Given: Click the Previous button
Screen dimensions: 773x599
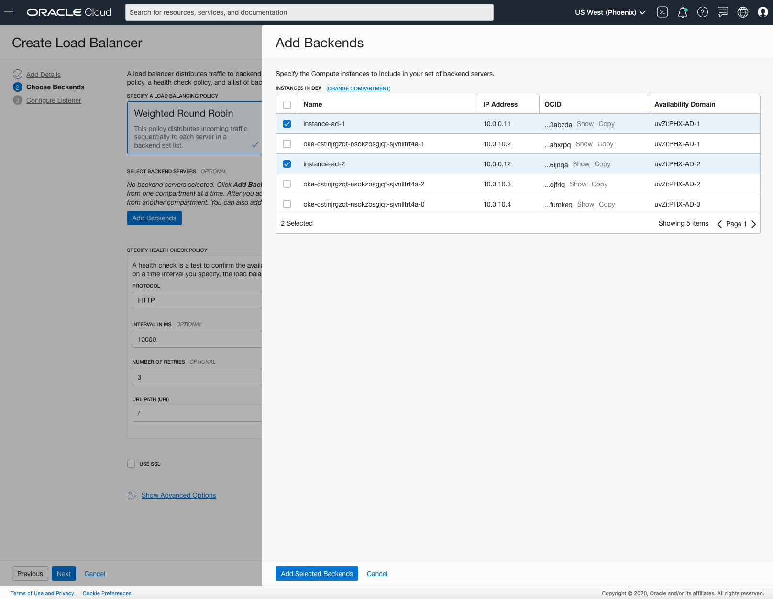Looking at the screenshot, I should 30,574.
